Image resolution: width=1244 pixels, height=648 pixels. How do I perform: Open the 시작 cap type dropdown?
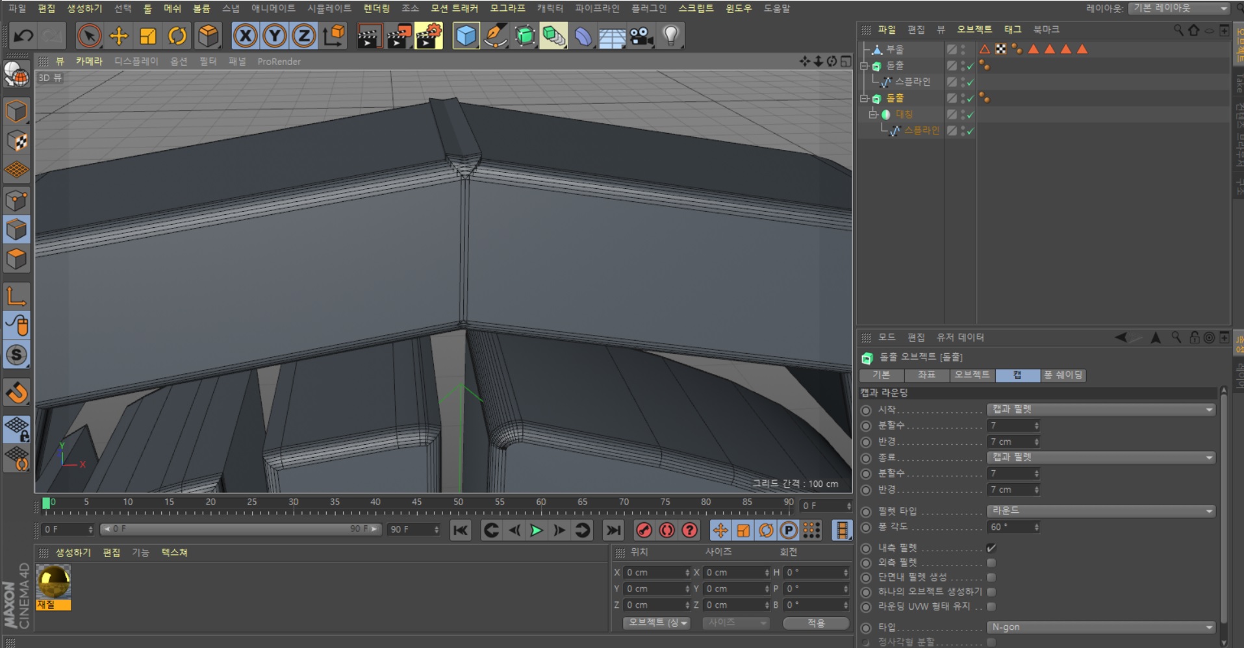coord(1101,410)
